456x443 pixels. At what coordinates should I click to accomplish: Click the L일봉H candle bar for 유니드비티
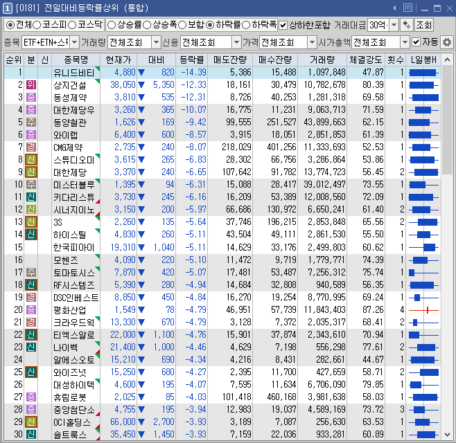click(x=423, y=73)
